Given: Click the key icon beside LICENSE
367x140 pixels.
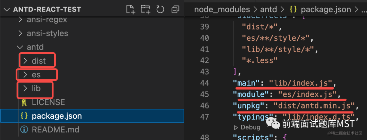Looking at the screenshot, I should click(24, 102).
